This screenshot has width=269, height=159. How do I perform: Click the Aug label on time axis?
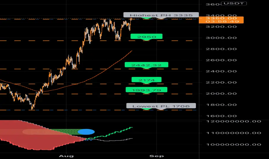pos(66,156)
